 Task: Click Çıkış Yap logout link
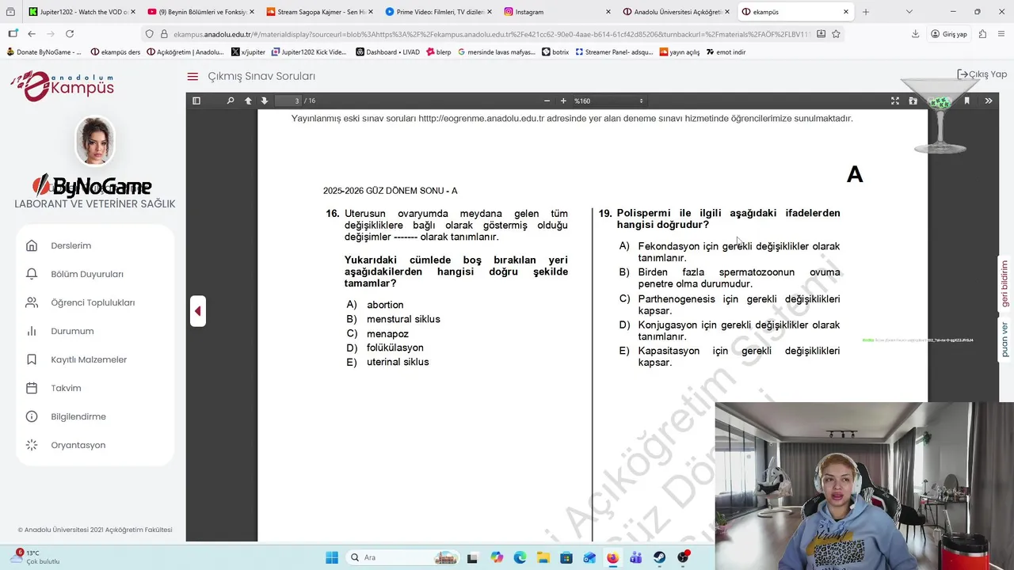pyautogui.click(x=982, y=74)
